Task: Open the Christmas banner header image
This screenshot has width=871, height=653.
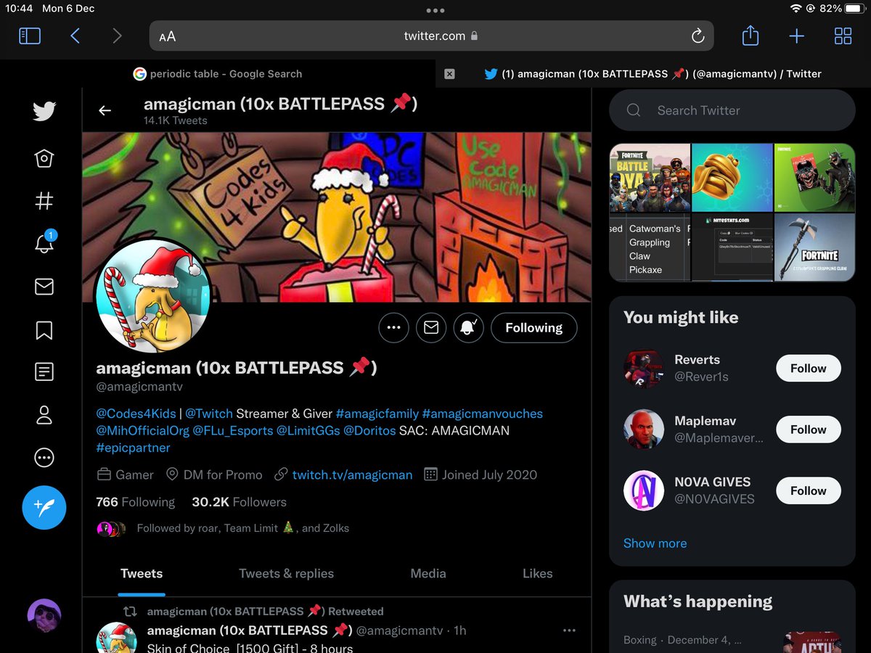Action: 337,217
